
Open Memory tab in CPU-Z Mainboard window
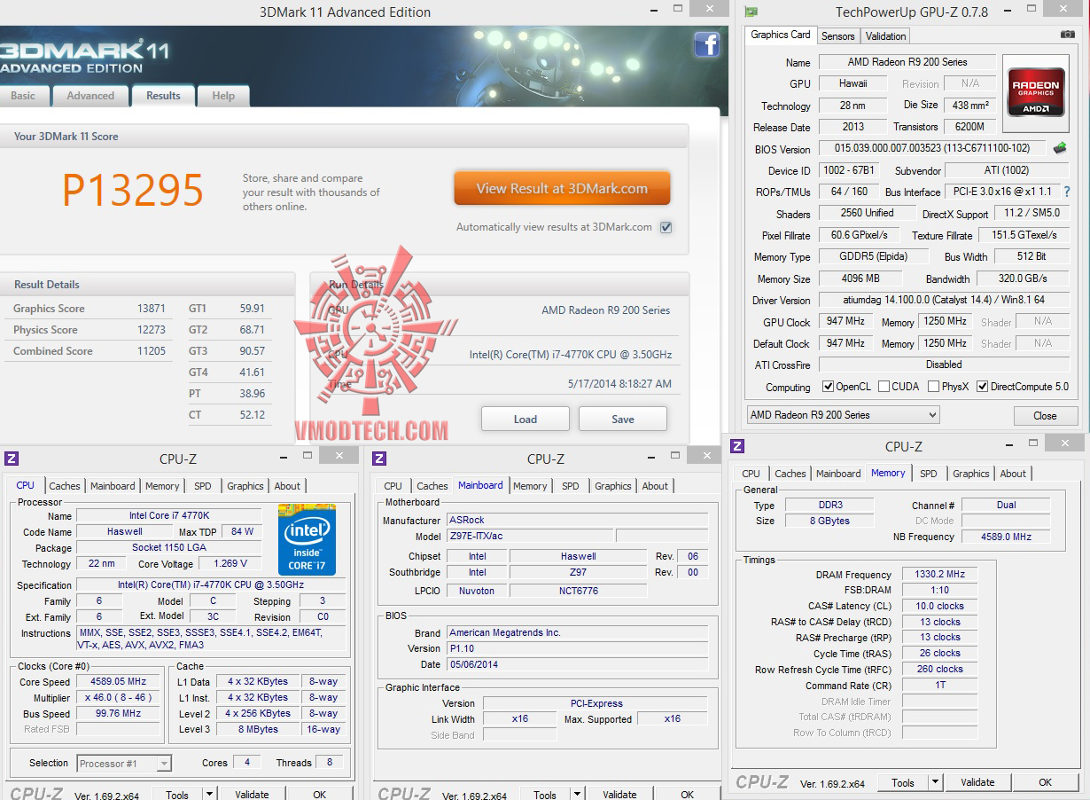pyautogui.click(x=530, y=486)
